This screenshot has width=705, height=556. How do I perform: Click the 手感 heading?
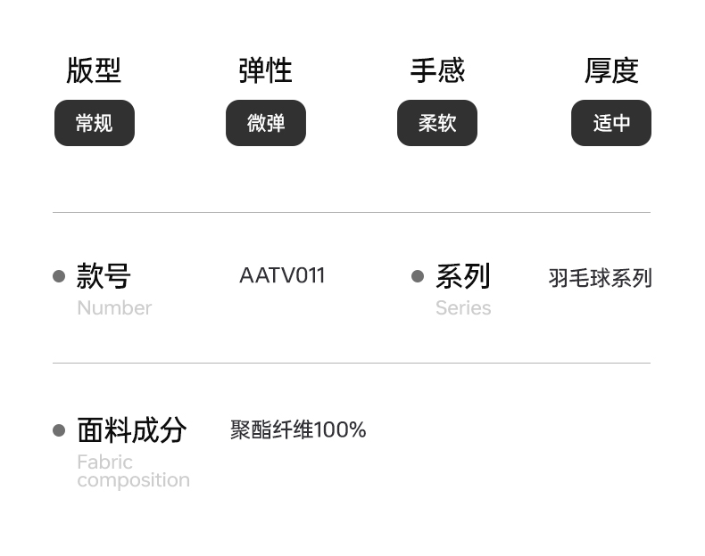[x=437, y=70]
